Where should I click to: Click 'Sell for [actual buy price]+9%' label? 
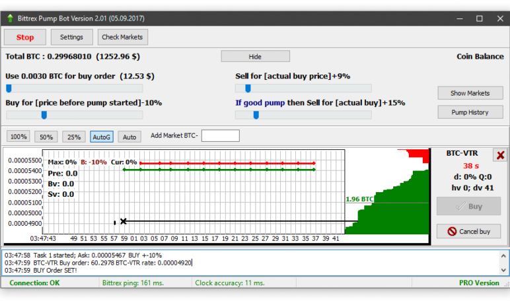[293, 76]
